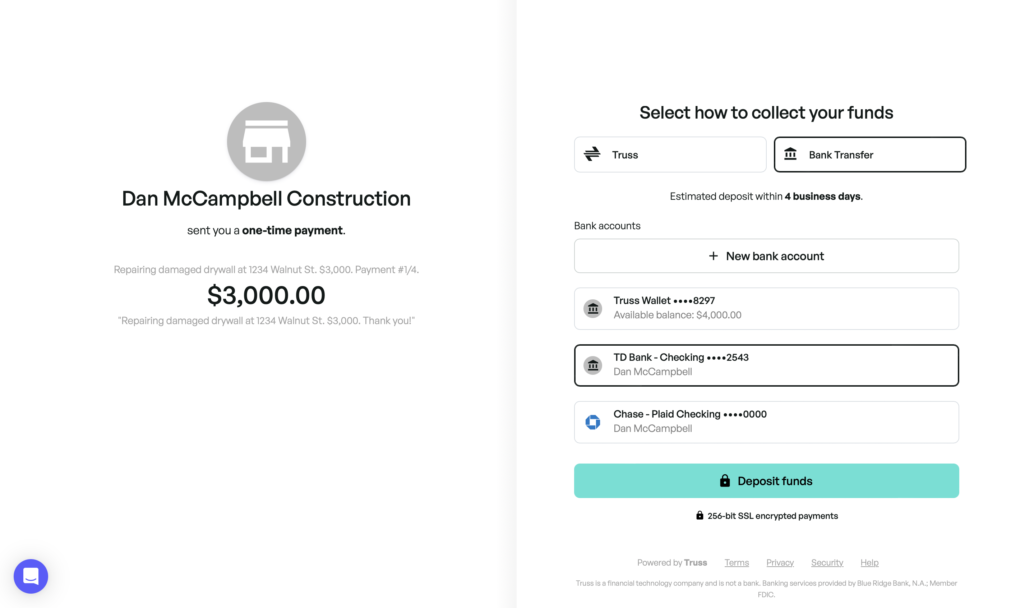Click the $3,000.00 payment amount
1034x608 pixels.
[x=266, y=295]
